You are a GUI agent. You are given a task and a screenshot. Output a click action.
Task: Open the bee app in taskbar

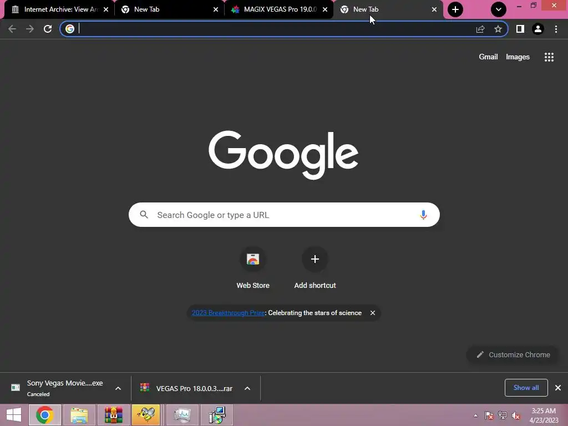146,415
